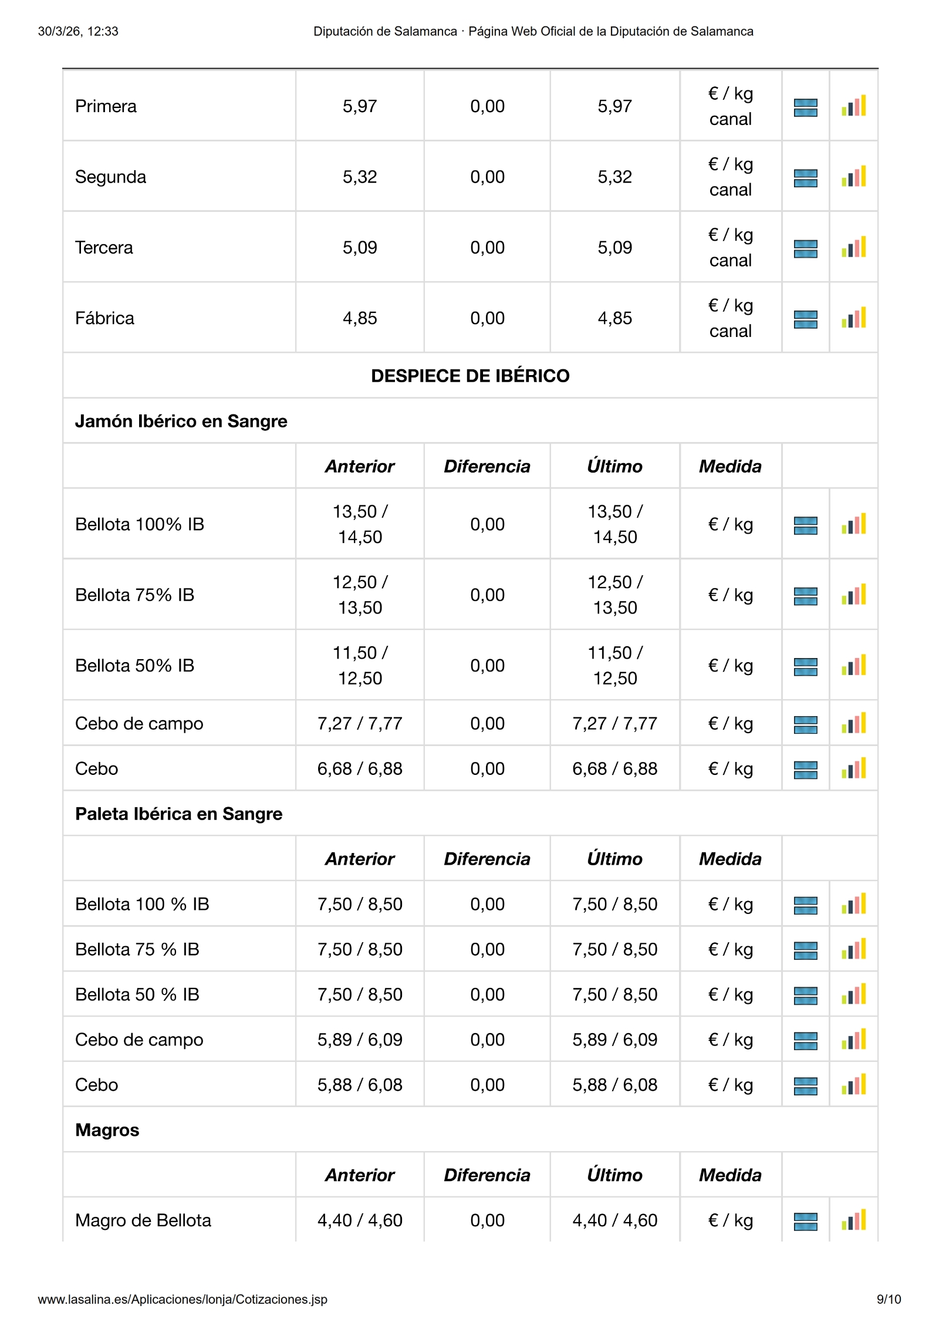Open the bar chart icon for Primera
Image resolution: width=939 pixels, height=1329 pixels.
(x=853, y=106)
